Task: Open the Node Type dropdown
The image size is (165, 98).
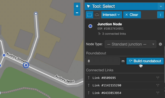Action: pos(130,44)
